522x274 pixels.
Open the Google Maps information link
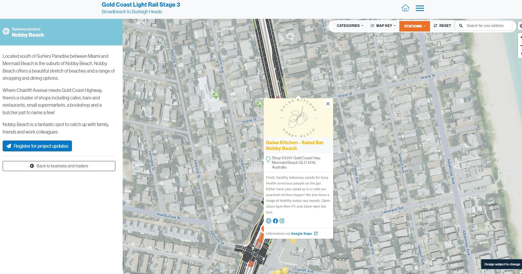pos(301,234)
